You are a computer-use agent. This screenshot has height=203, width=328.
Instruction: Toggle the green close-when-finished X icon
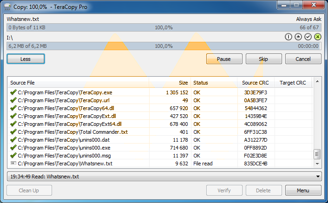[x=317, y=37]
